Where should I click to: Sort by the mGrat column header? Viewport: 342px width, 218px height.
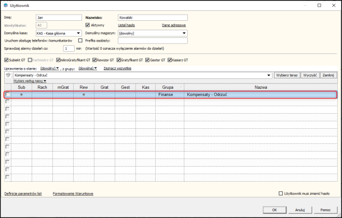[63, 87]
